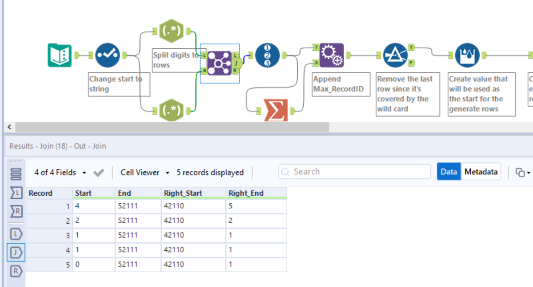The height and width of the screenshot is (287, 533).
Task: Switch results view to Metadata
Action: coord(481,171)
